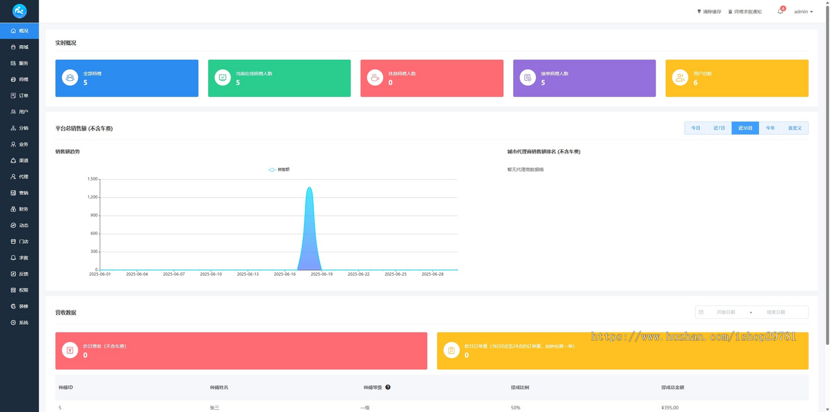The height and width of the screenshot is (412, 830).
Task: Click the 师傅ID column header
Action: coord(66,387)
